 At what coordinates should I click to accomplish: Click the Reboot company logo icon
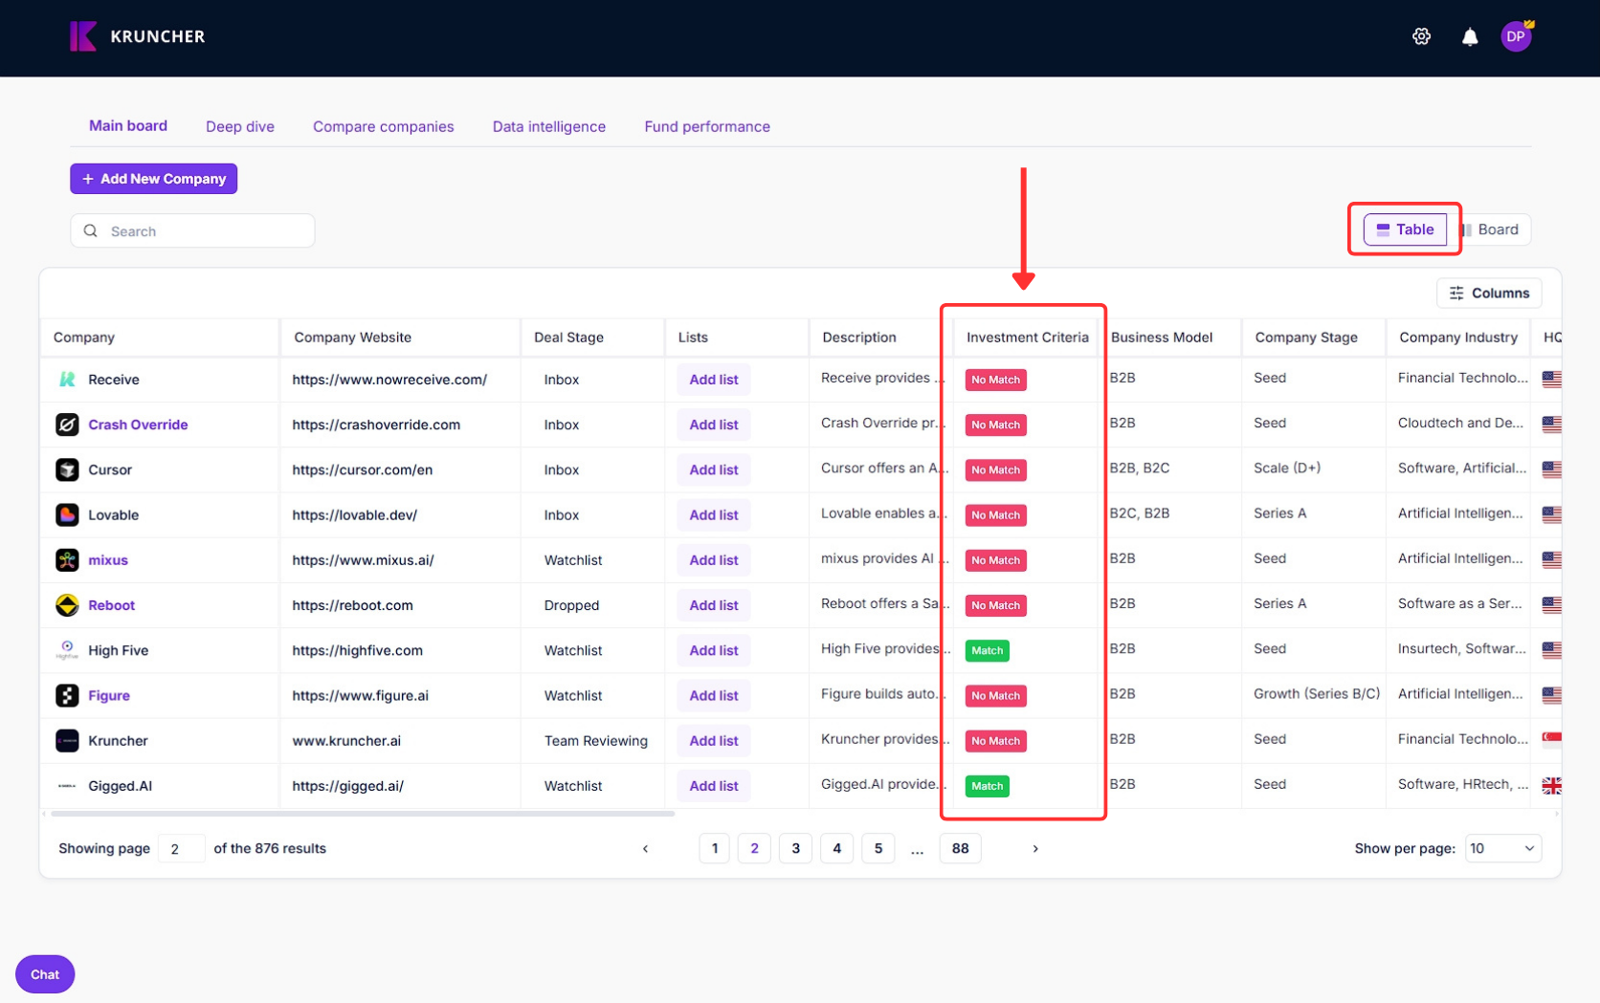click(x=67, y=605)
